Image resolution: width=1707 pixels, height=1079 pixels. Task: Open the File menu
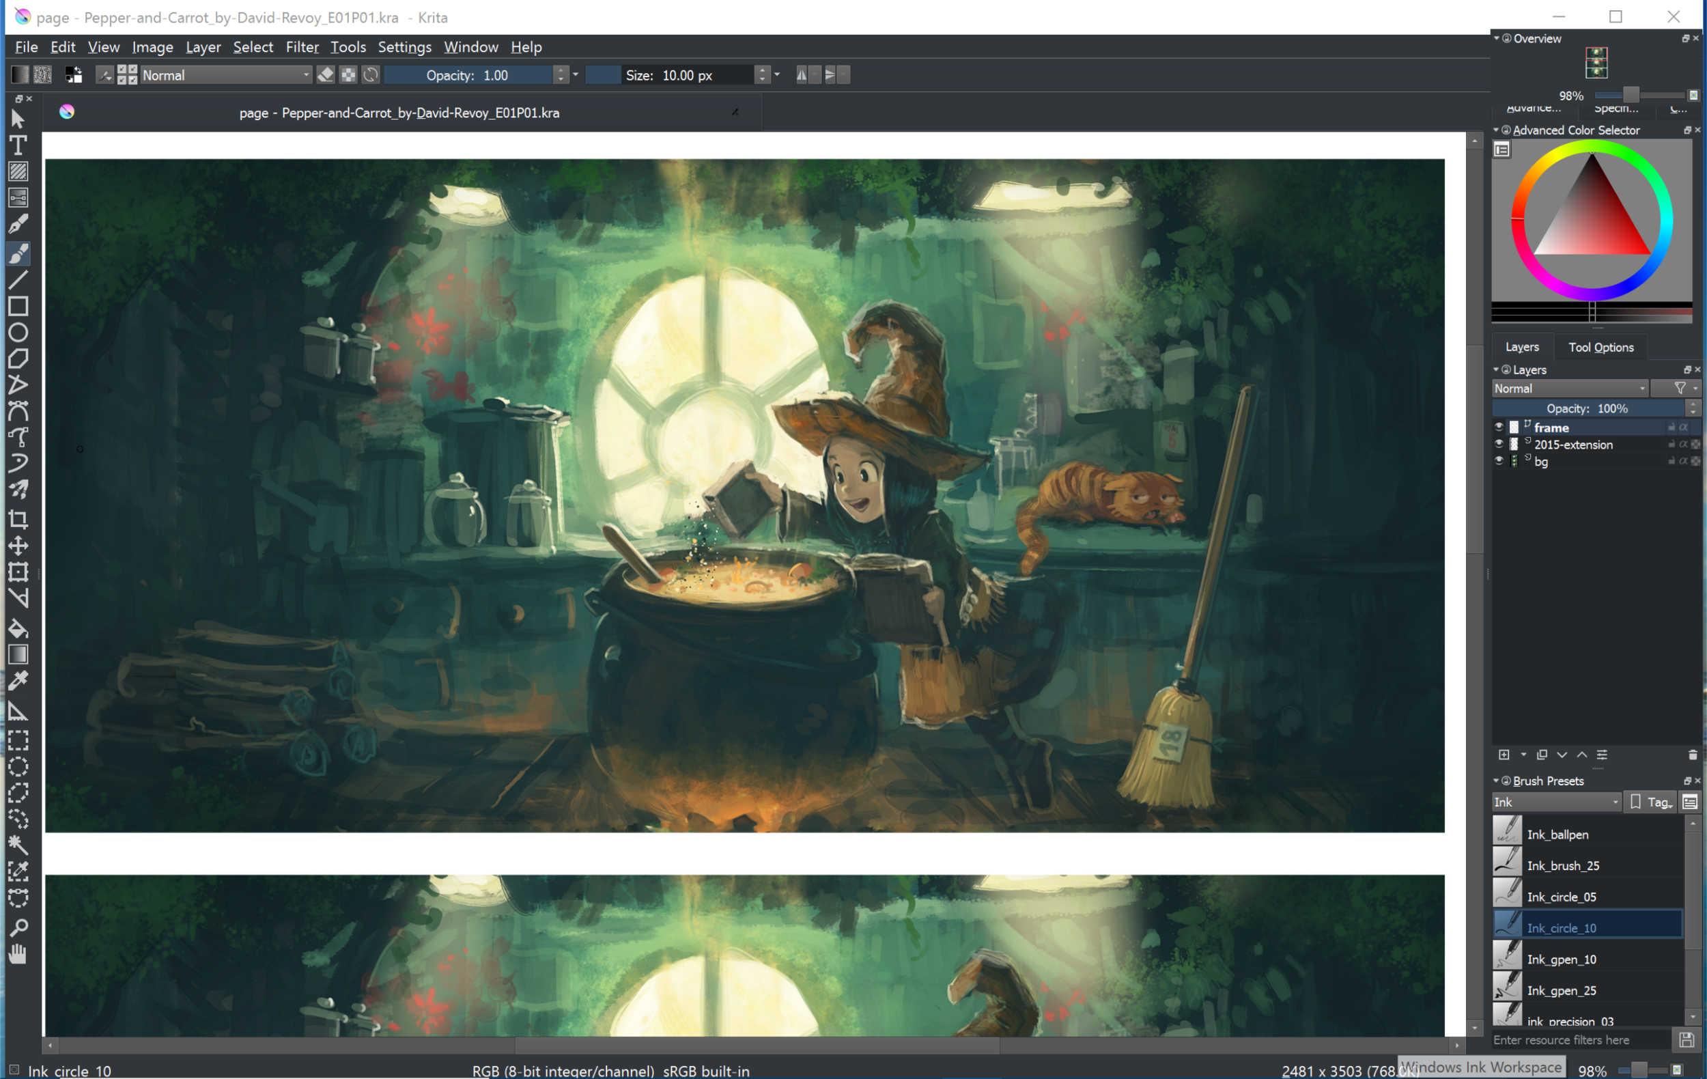[x=26, y=47]
